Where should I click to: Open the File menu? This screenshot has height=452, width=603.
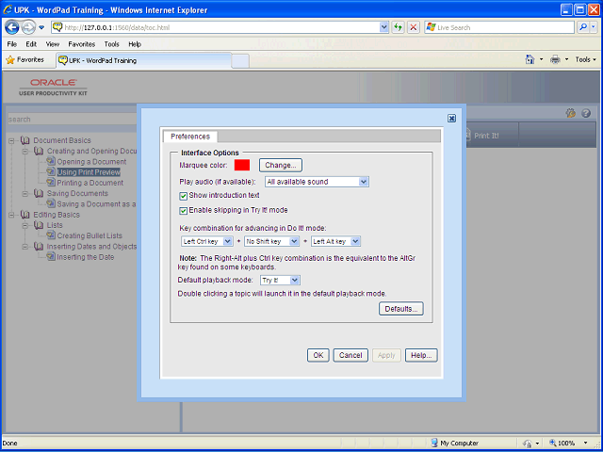coord(12,44)
